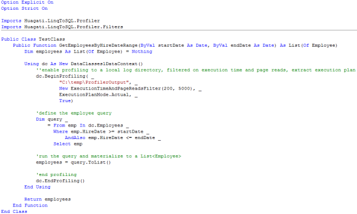Click the 'define the employee query' comment
This screenshot has width=357, height=214.
pyautogui.click(x=74, y=113)
